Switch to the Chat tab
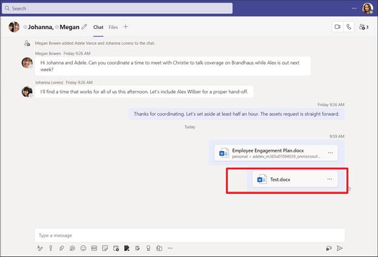Viewport: 378px width, 257px height. (98, 27)
